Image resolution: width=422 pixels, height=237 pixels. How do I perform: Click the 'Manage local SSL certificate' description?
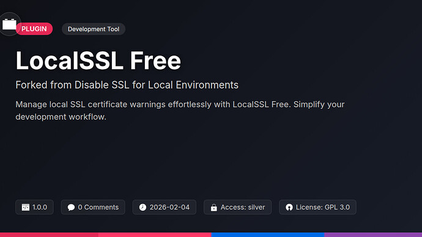click(180, 111)
